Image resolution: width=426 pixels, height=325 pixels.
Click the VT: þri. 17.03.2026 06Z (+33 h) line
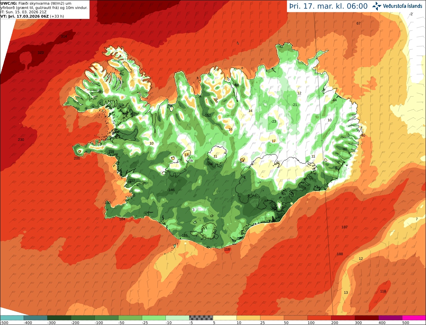click(32, 16)
